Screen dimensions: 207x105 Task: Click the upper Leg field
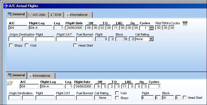tap(58, 28)
